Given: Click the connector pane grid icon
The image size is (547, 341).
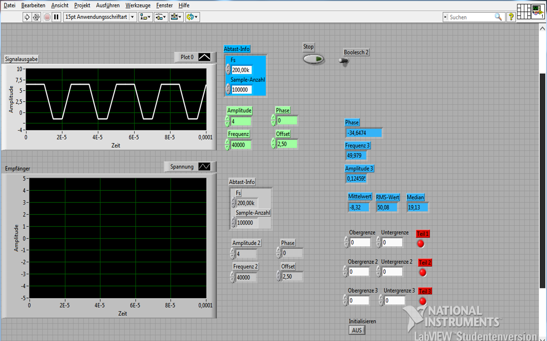Looking at the screenshot, I should coord(523,11).
